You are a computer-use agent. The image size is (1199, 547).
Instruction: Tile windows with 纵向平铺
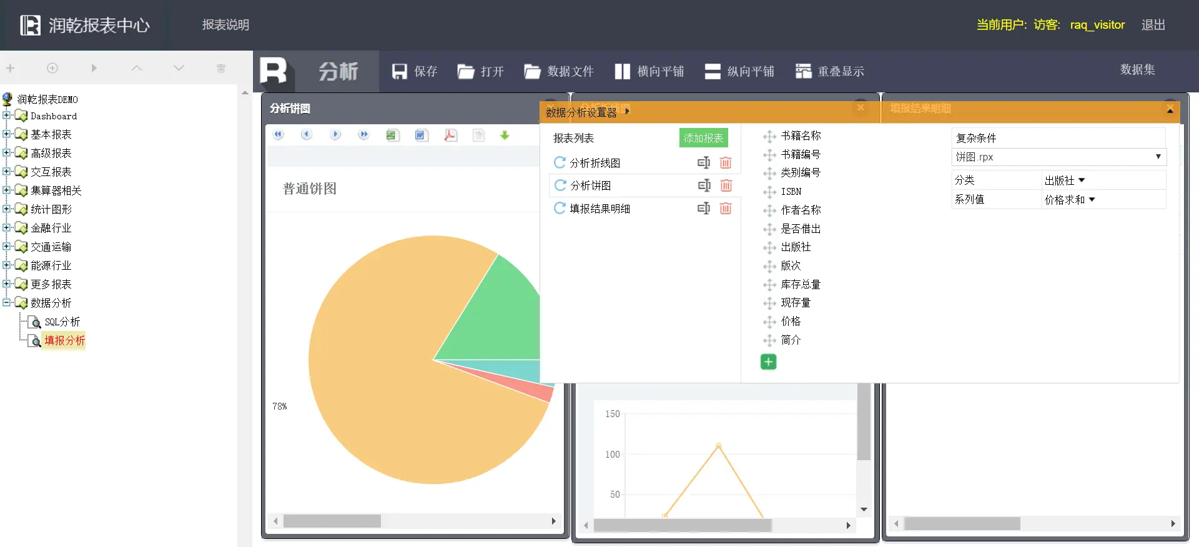tap(739, 71)
